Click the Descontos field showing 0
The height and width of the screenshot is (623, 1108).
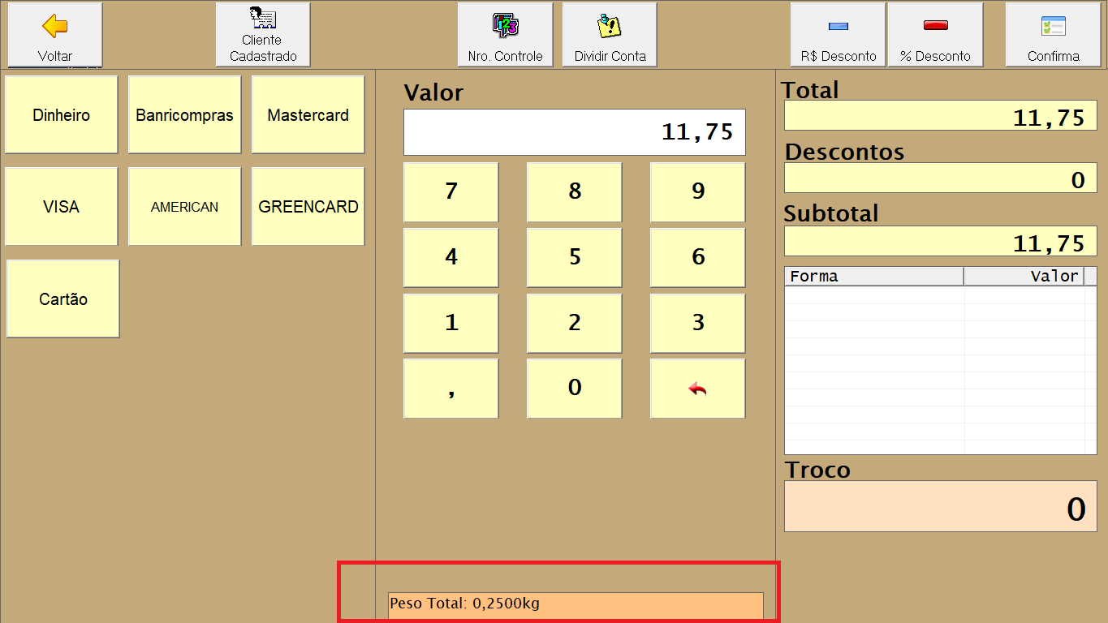pos(941,178)
